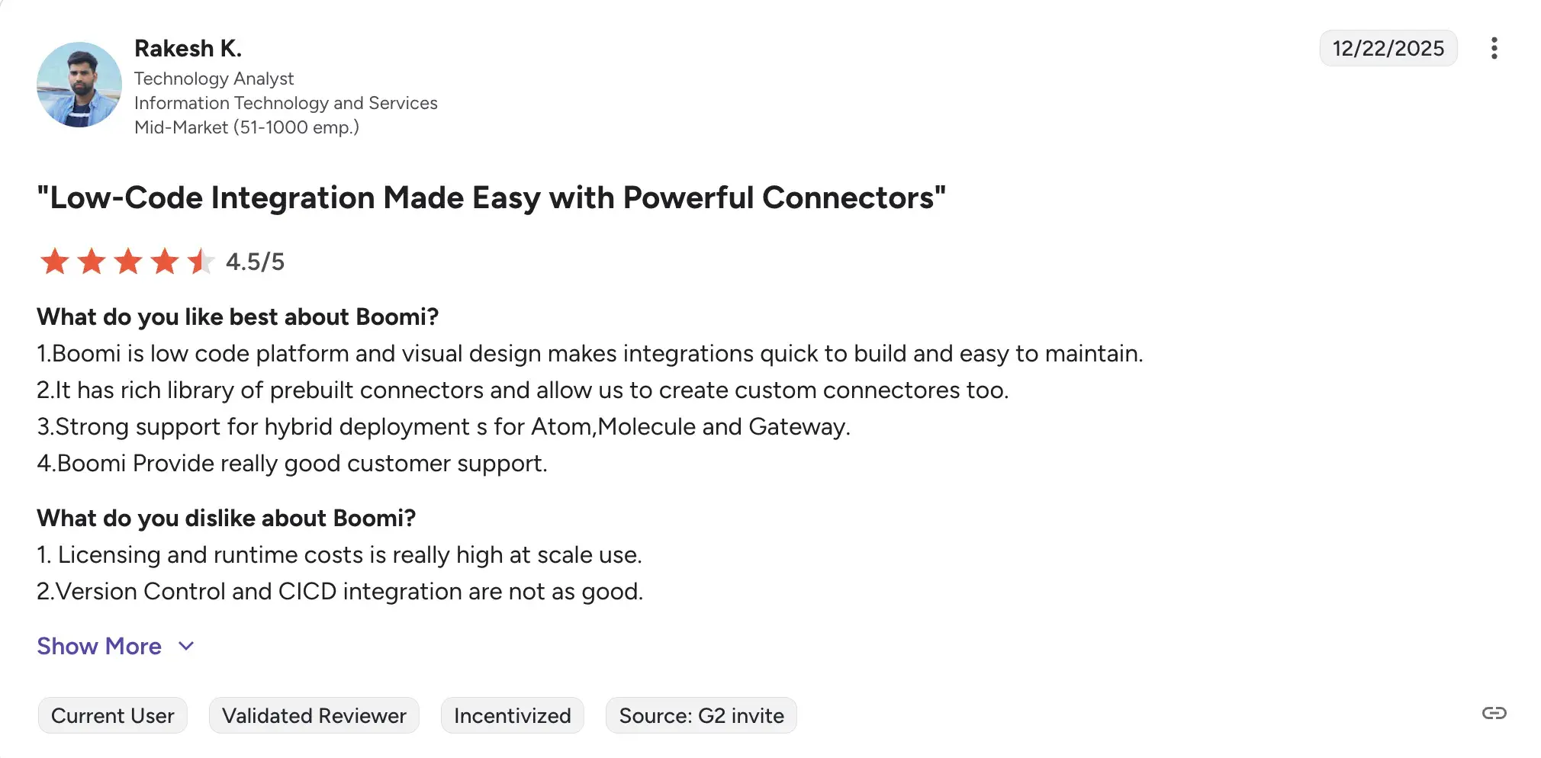This screenshot has width=1541, height=758.
Task: Click the second rating star
Action: pyautogui.click(x=92, y=262)
